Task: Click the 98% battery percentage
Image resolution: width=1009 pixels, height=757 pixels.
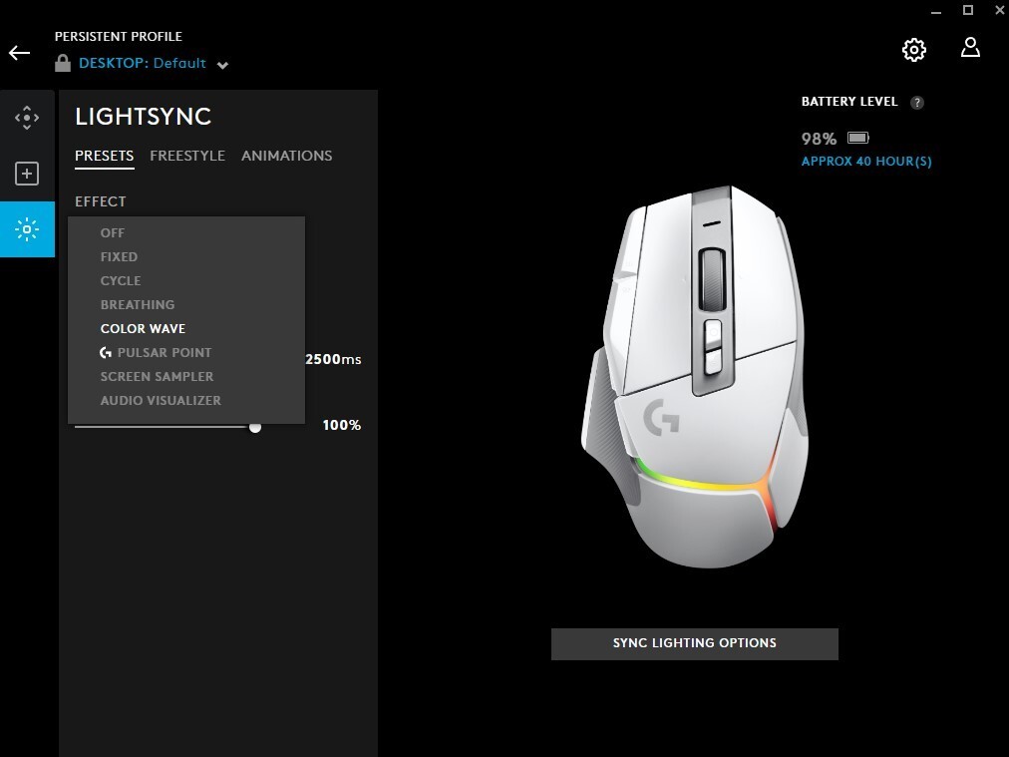Action: click(x=819, y=139)
